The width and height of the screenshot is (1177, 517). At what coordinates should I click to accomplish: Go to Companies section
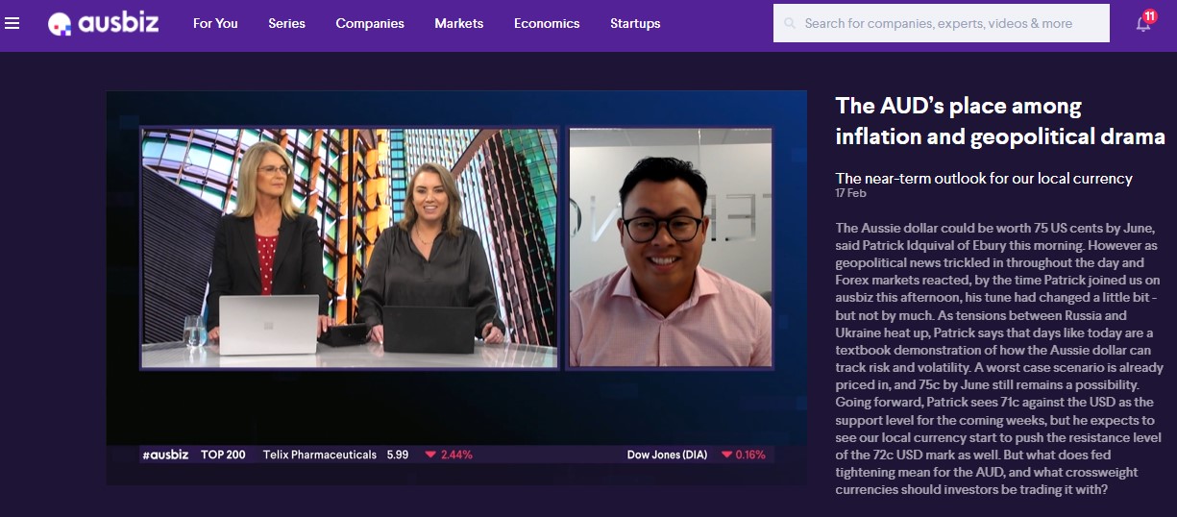pyautogui.click(x=370, y=23)
